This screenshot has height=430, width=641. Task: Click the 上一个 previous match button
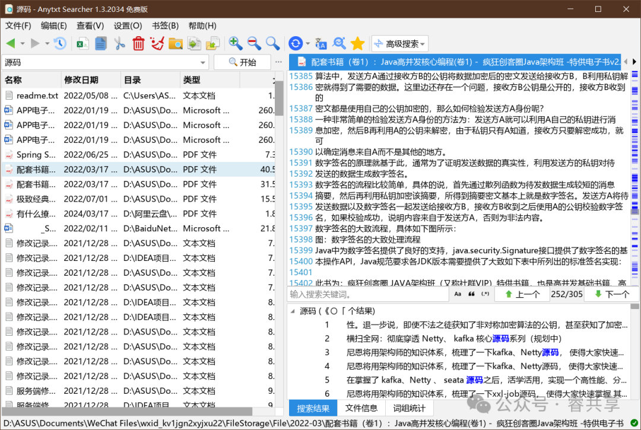(522, 294)
